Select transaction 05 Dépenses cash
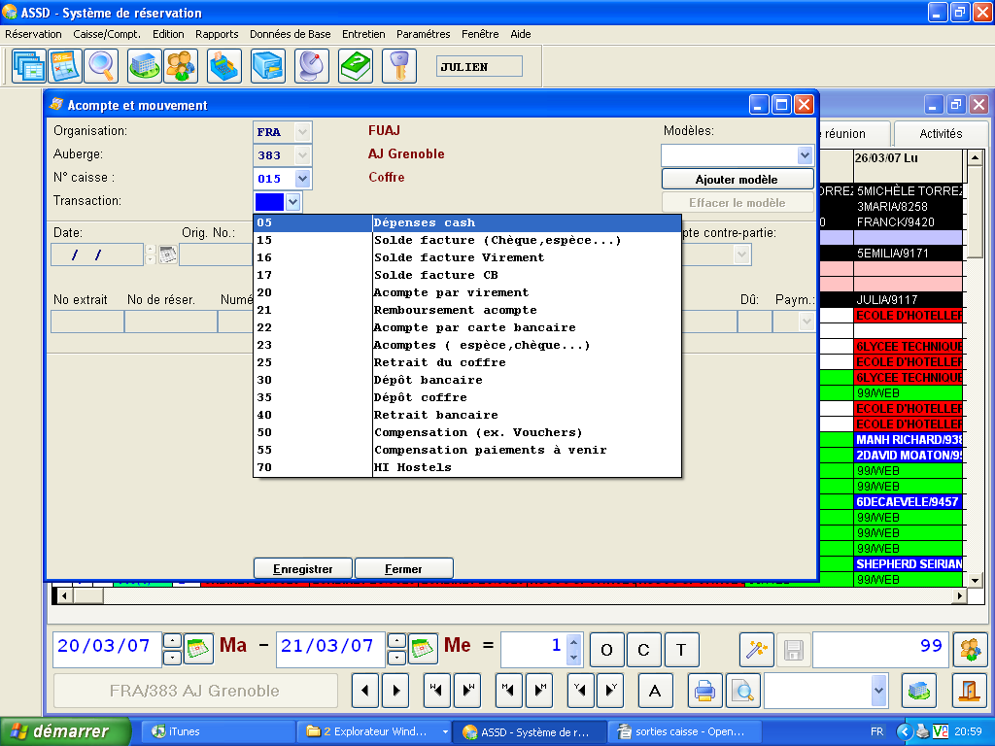The image size is (995, 746). pos(467,222)
